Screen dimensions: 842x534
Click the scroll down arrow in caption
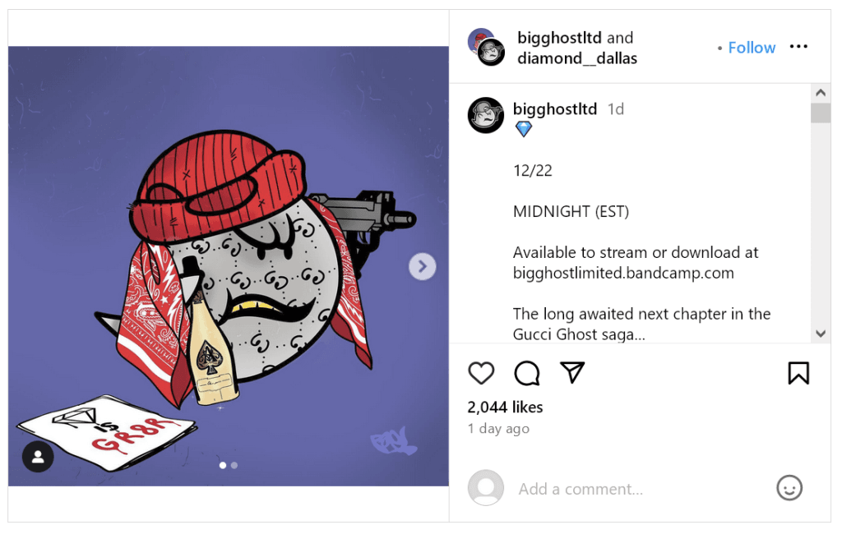[820, 334]
